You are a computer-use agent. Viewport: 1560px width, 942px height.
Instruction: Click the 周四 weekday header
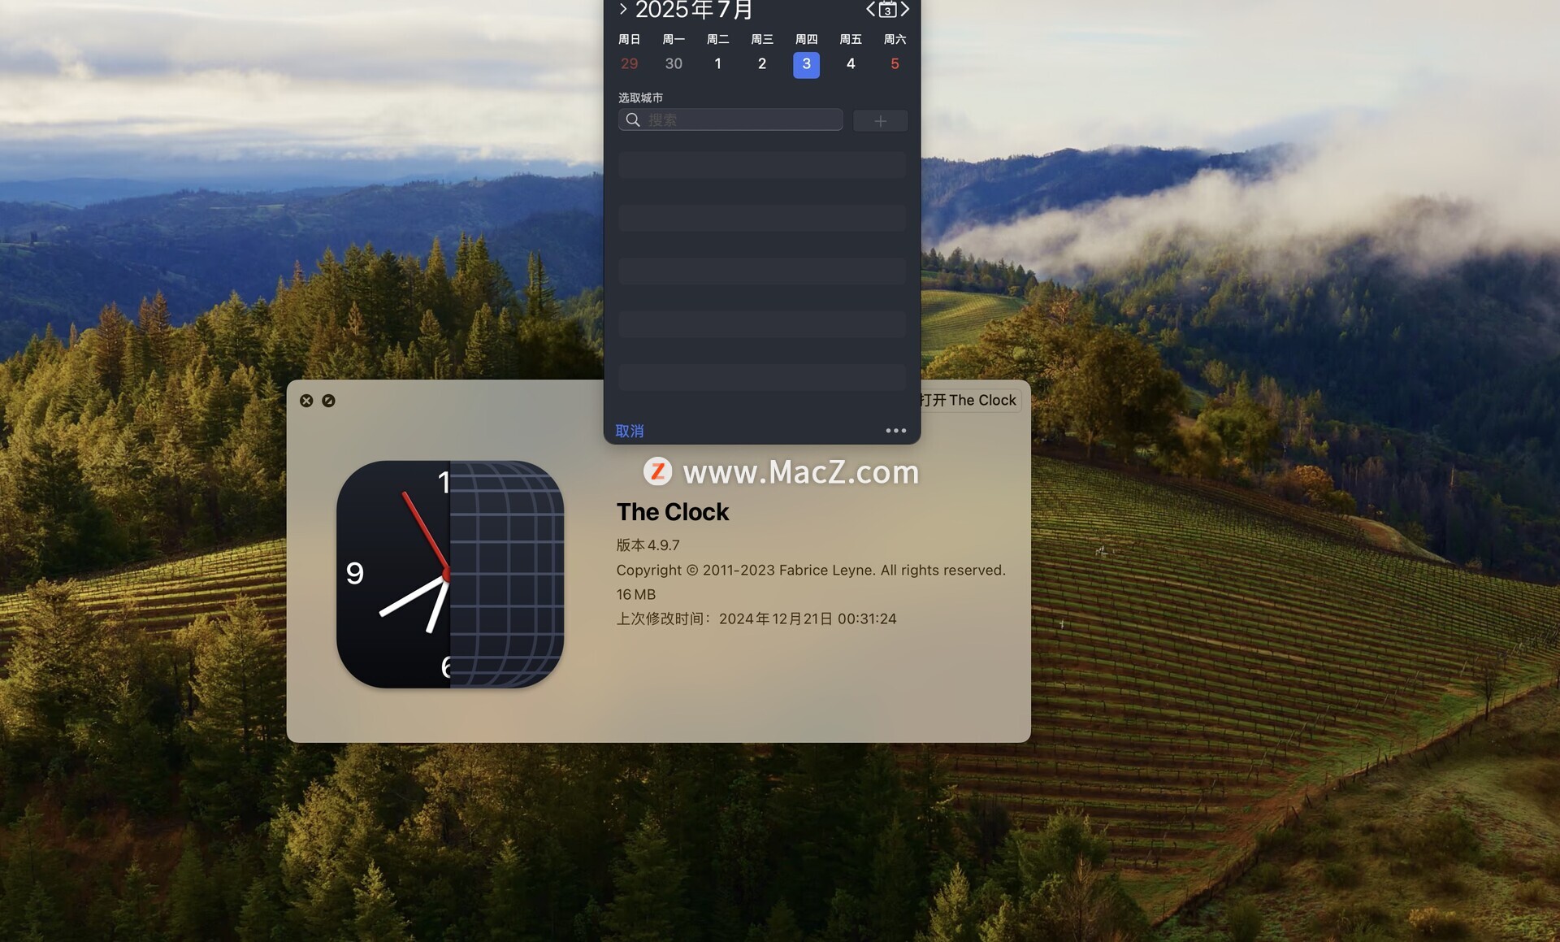click(x=806, y=39)
